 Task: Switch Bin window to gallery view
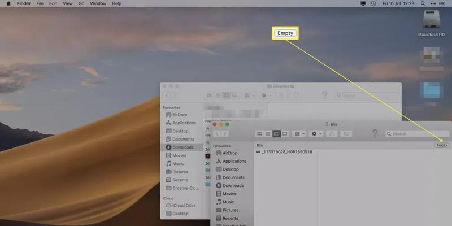[x=285, y=134]
